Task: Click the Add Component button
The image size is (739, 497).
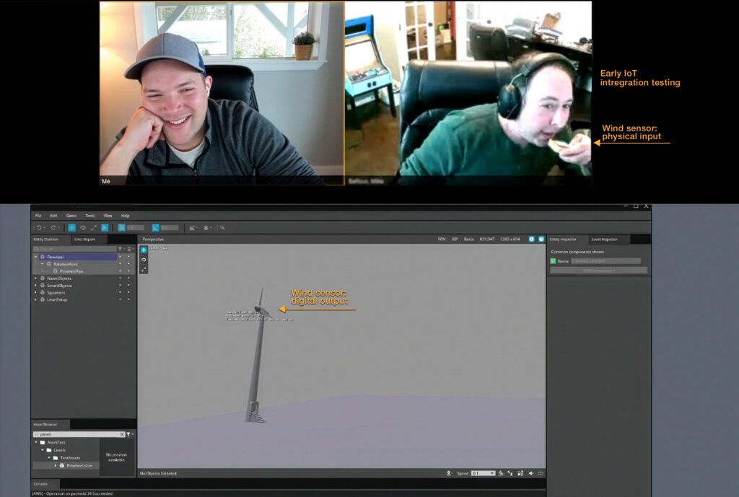Action: click(x=598, y=271)
